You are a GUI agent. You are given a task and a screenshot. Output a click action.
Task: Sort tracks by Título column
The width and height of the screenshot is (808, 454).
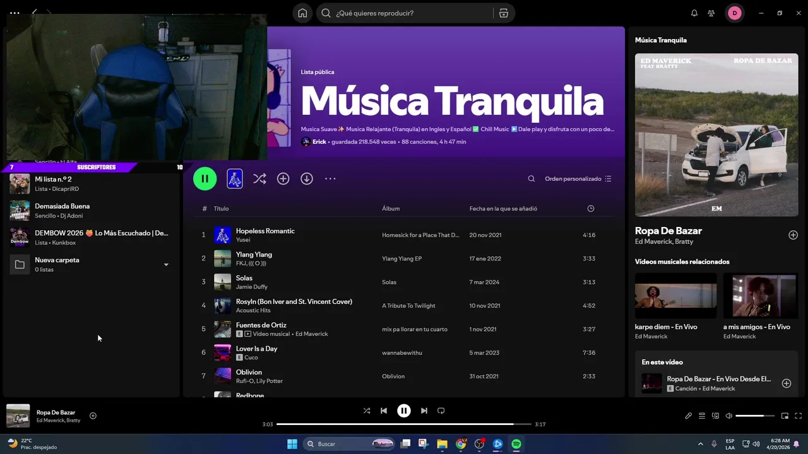coord(221,208)
